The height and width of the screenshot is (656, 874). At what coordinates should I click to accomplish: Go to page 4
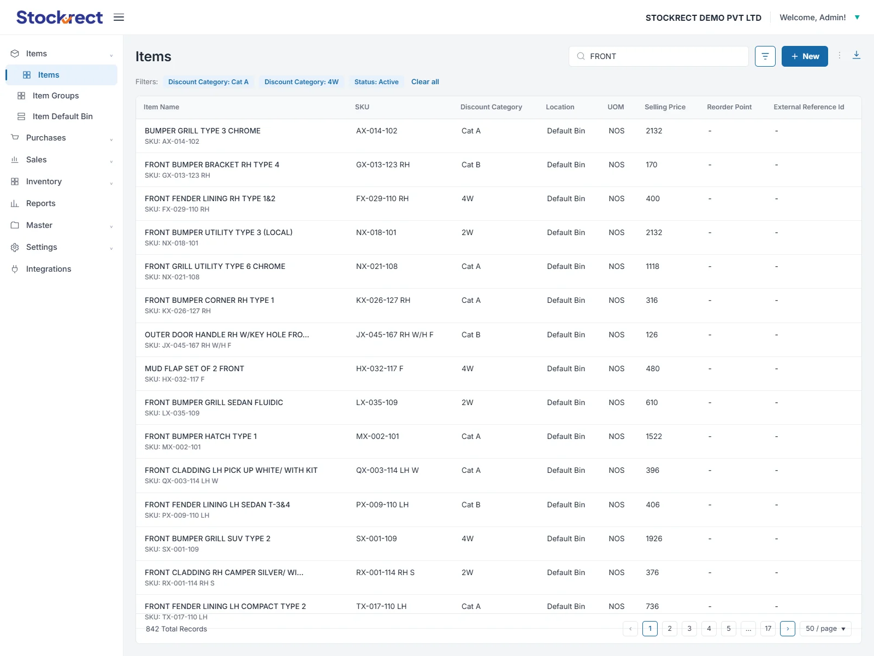[x=709, y=629]
